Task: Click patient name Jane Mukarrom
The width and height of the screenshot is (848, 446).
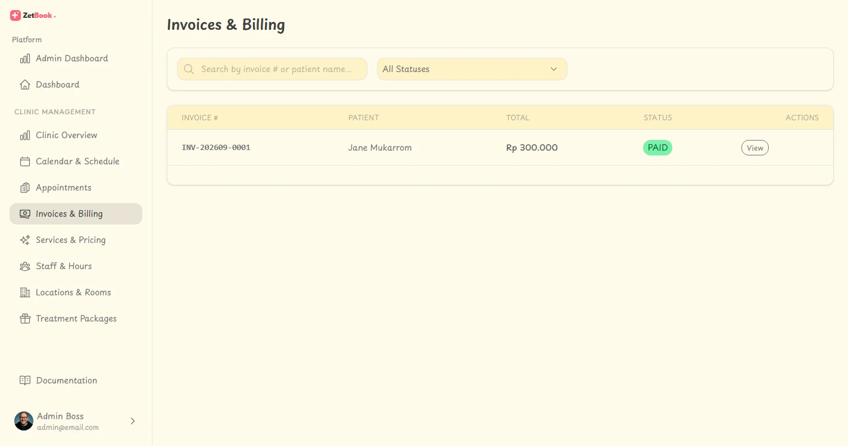Action: (x=380, y=148)
